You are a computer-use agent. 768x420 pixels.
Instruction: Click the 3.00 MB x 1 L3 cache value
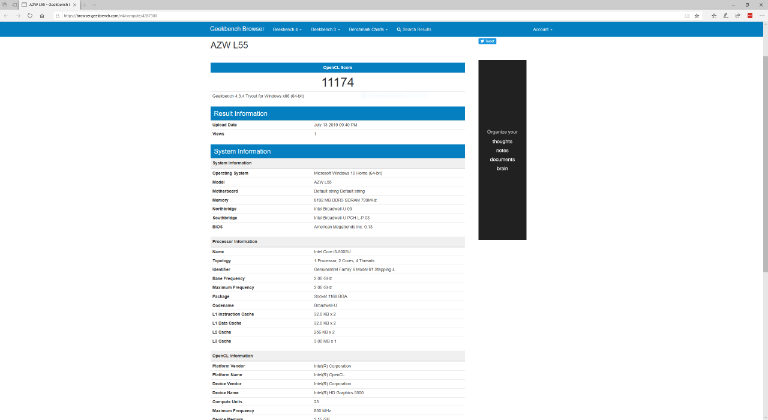point(325,341)
